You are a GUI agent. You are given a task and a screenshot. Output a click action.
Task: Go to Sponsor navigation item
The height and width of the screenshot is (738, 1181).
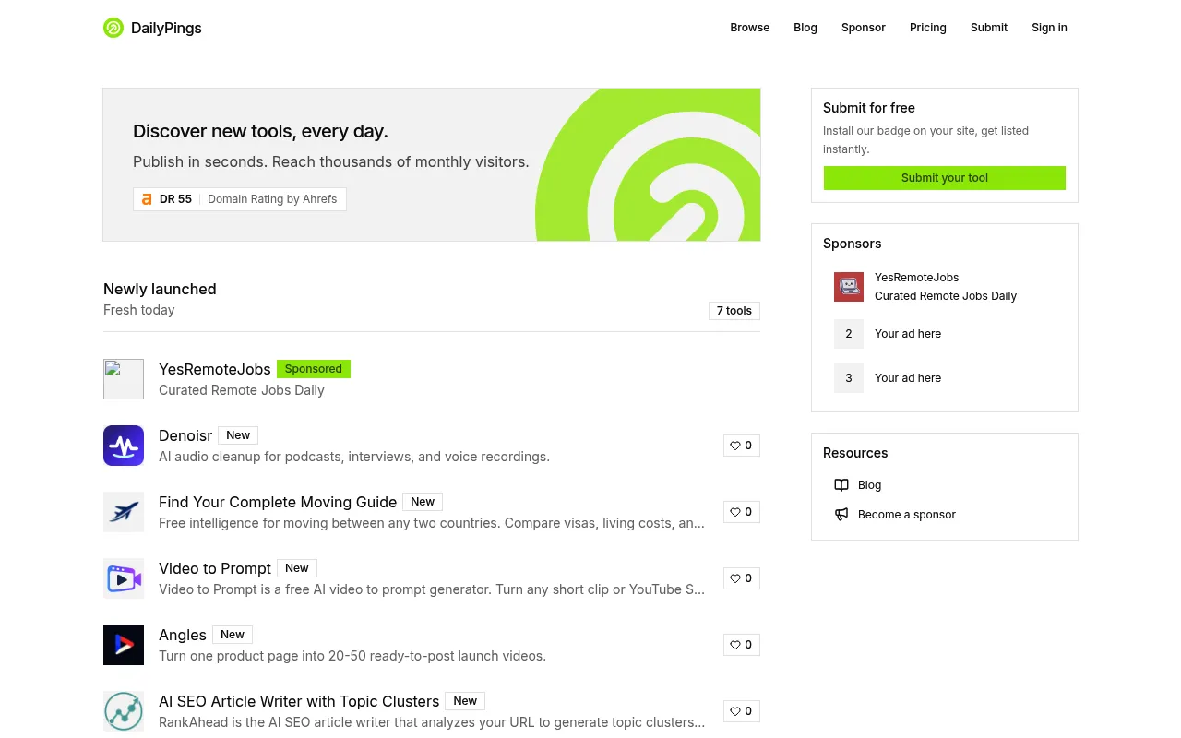tap(864, 28)
